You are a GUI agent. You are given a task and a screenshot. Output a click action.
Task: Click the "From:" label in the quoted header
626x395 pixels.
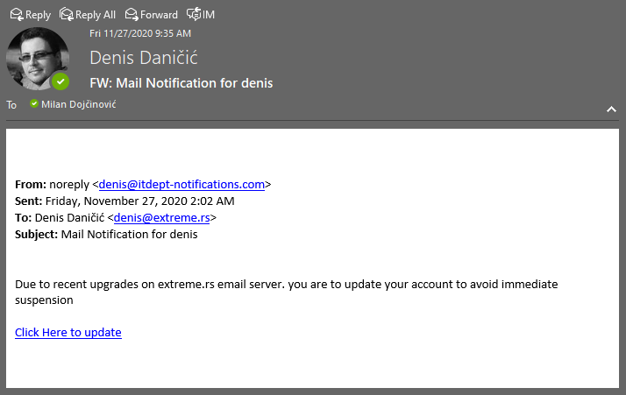(x=31, y=185)
